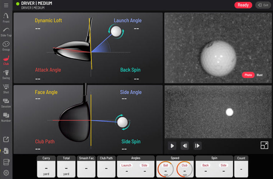This screenshot has height=179, width=273.
Task: Switch ball view to Illust mode
Action: click(x=260, y=75)
